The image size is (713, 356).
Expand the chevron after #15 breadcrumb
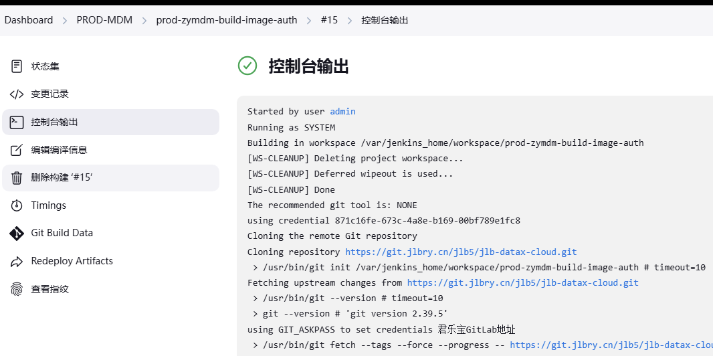pyautogui.click(x=350, y=21)
